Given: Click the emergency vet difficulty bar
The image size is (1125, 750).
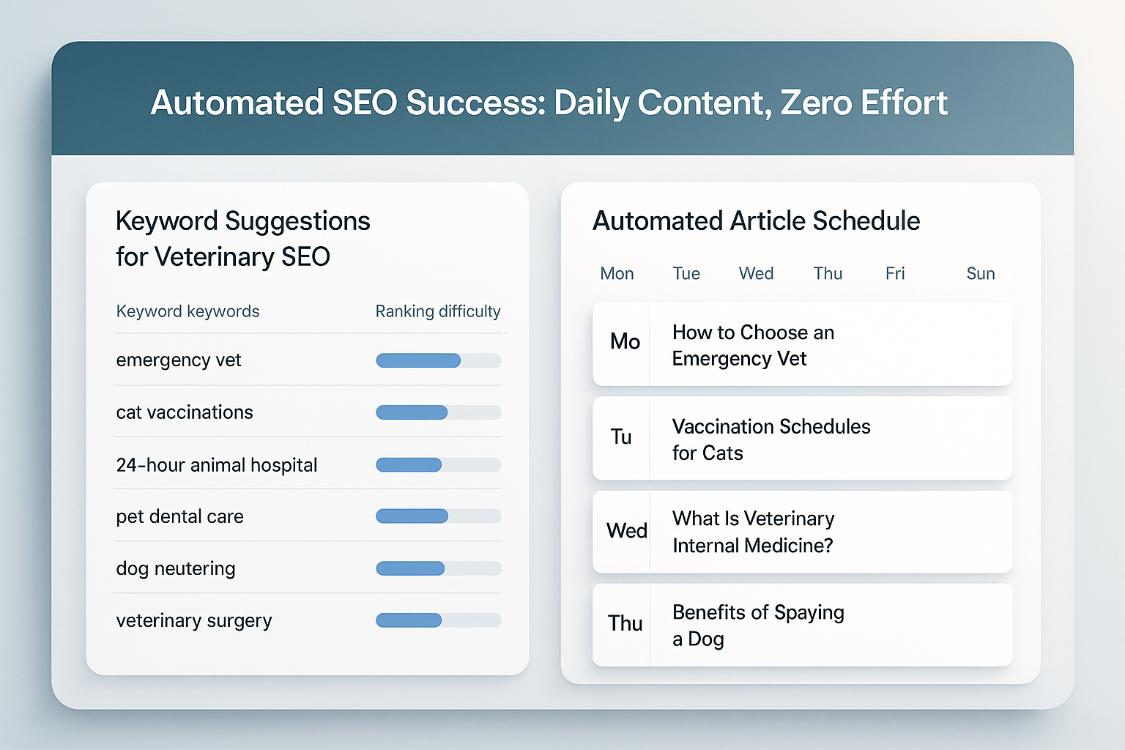Looking at the screenshot, I should click(438, 360).
